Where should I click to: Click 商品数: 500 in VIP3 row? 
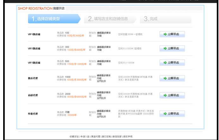[x=63, y=61]
